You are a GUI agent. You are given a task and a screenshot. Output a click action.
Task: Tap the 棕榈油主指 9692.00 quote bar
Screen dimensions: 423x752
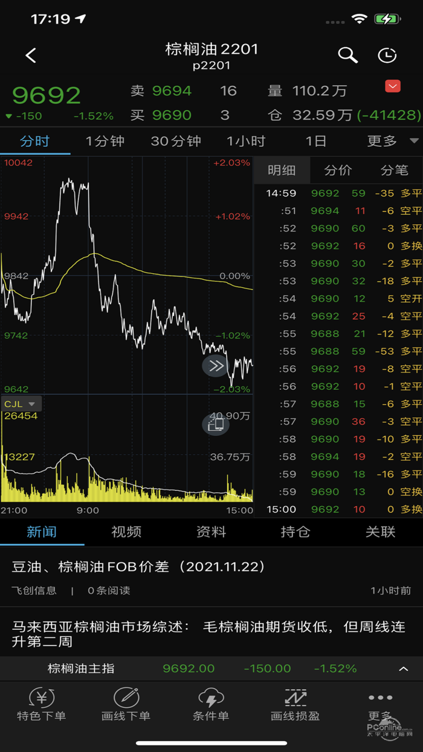click(211, 669)
